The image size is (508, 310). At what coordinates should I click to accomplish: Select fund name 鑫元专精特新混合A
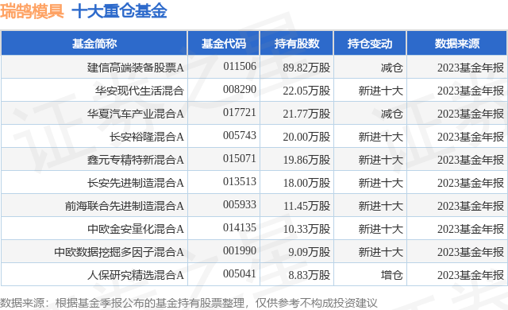136,160
